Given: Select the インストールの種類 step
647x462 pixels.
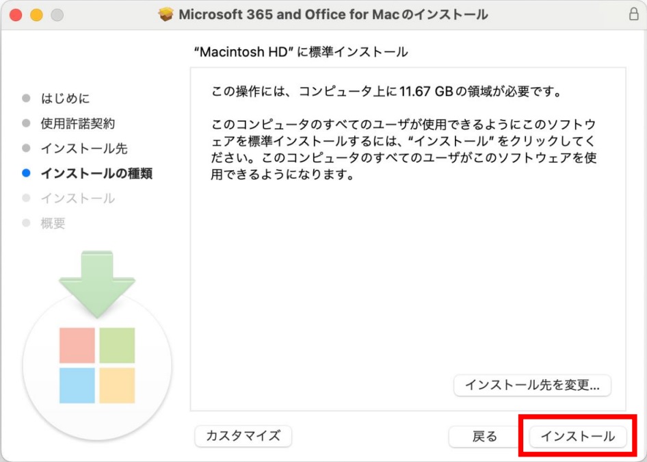Looking at the screenshot, I should (x=96, y=173).
